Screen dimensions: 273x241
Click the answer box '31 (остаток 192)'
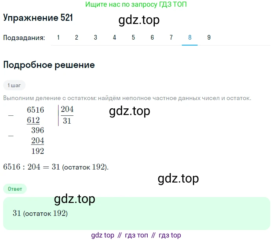pyautogui.click(x=137, y=214)
